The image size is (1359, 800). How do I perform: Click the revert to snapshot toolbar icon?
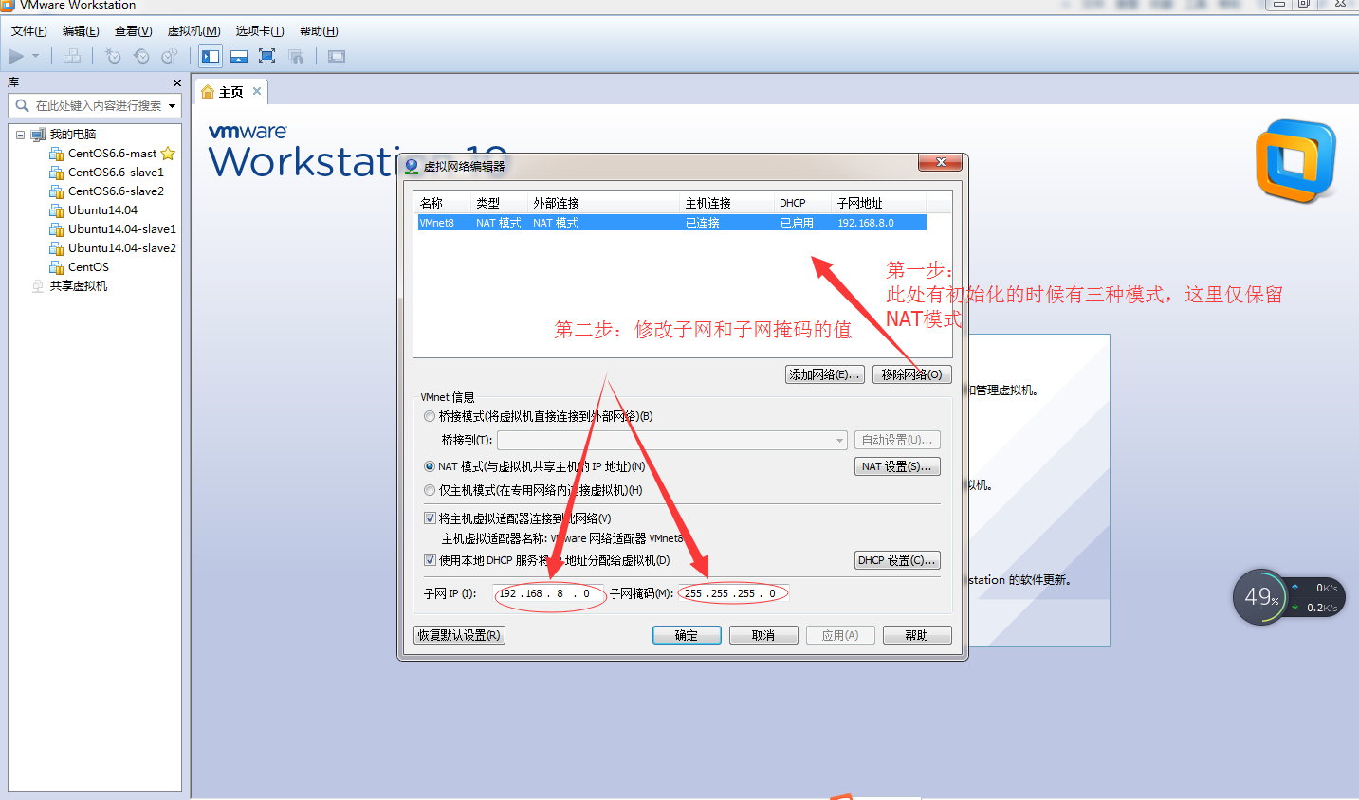tap(141, 56)
